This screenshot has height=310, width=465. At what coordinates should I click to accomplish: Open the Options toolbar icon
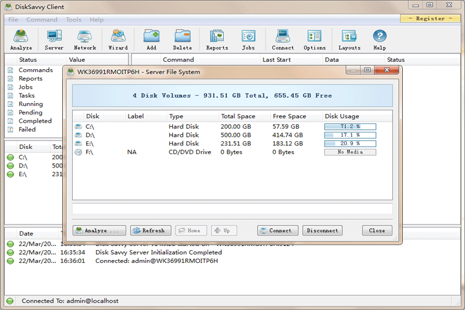tap(314, 40)
